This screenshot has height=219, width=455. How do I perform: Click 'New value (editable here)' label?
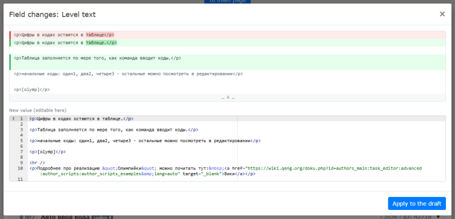coord(38,110)
